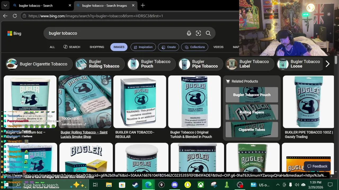Reload the page with the refresh icon
Image resolution: width=339 pixels, height=190 pixels.
[15, 16]
